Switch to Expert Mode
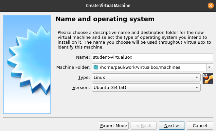 (113, 125)
